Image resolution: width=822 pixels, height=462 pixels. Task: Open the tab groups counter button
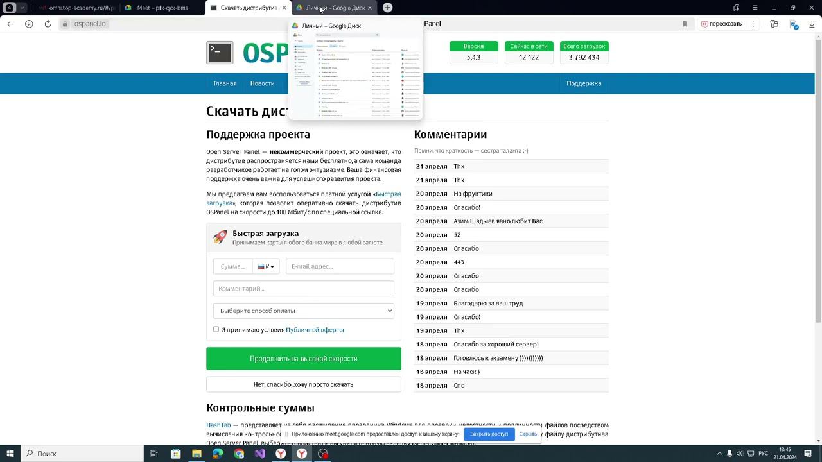click(10, 8)
